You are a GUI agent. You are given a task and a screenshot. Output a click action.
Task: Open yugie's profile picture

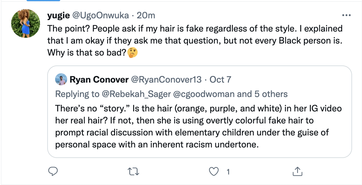tap(26, 23)
